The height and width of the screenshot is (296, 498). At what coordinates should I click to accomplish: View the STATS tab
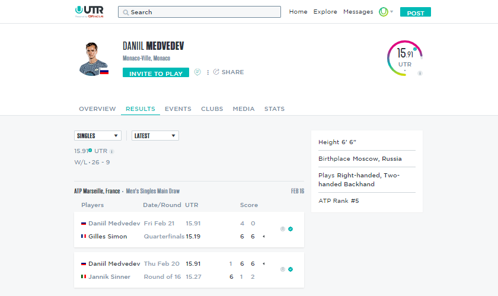274,109
